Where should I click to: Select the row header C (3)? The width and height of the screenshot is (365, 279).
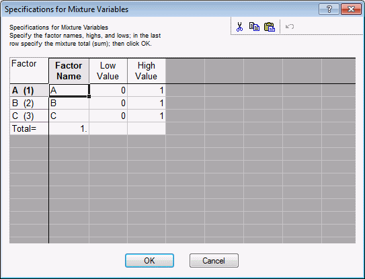29,116
